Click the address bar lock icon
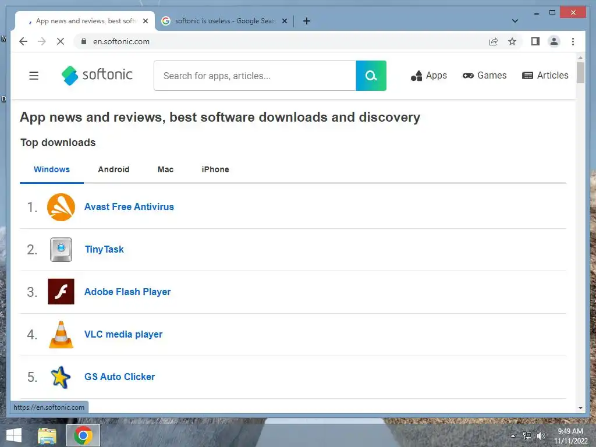This screenshot has height=447, width=596. click(x=84, y=41)
